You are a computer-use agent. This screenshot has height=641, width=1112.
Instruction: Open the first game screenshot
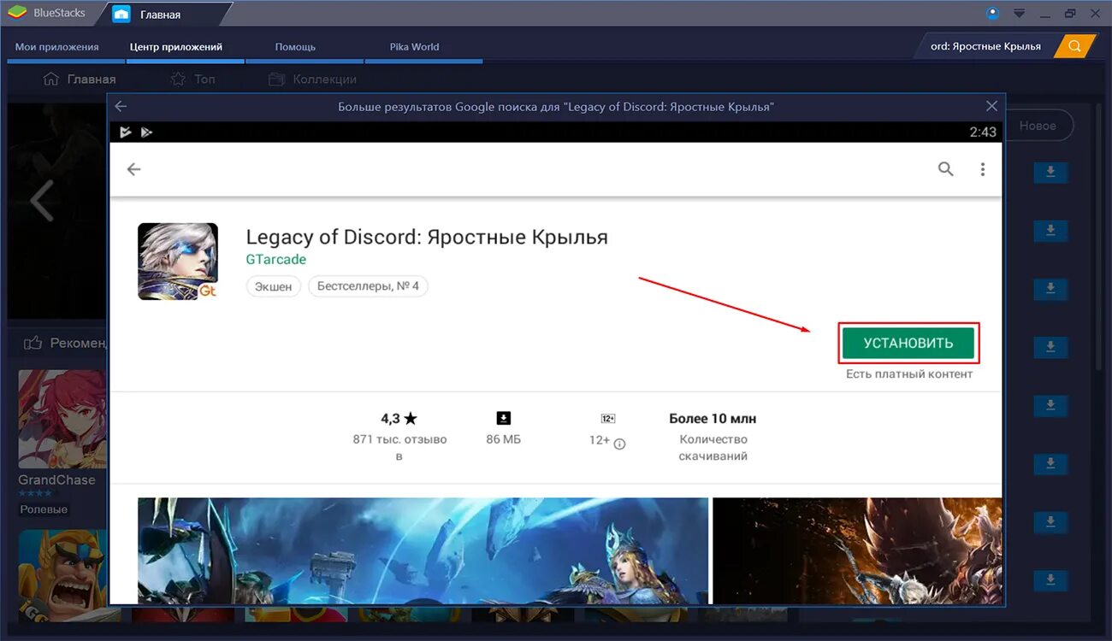click(423, 551)
